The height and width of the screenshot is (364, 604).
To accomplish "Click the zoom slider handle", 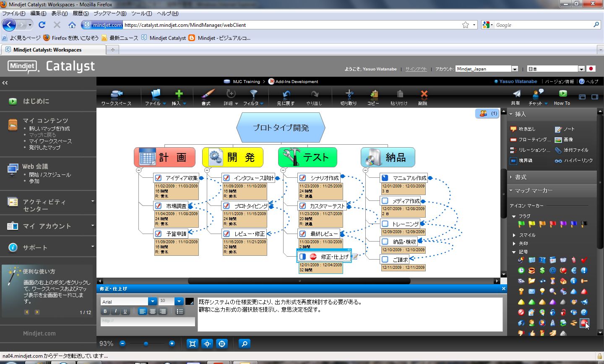I will [146, 344].
